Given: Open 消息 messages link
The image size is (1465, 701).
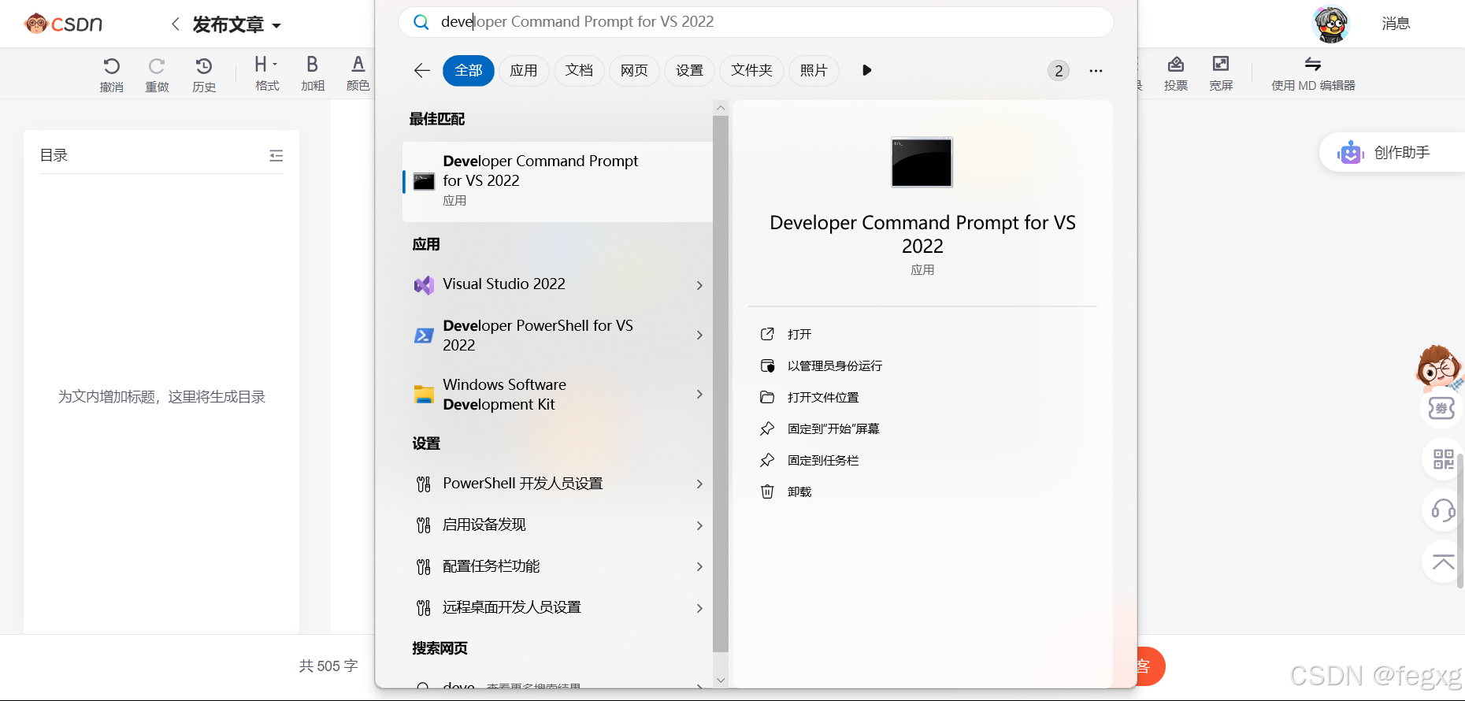Looking at the screenshot, I should (x=1396, y=24).
